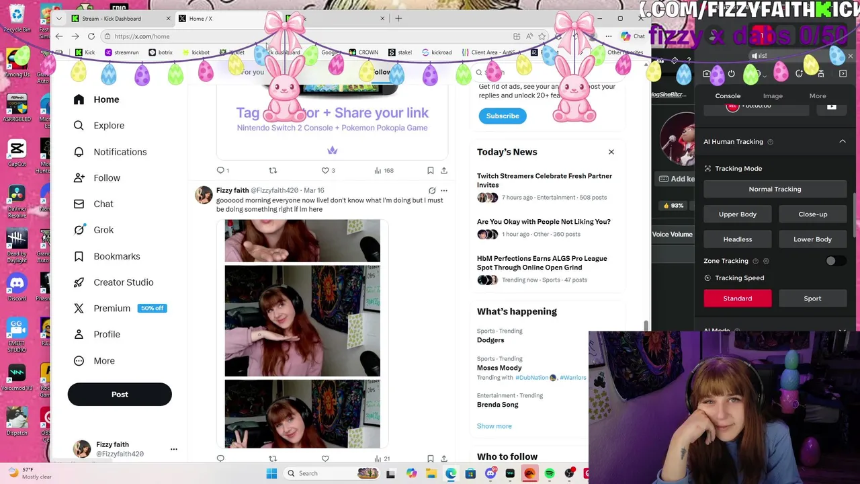Collapse tracking app side panel arrow
Viewport: 860px width, 484px height.
[843, 74]
